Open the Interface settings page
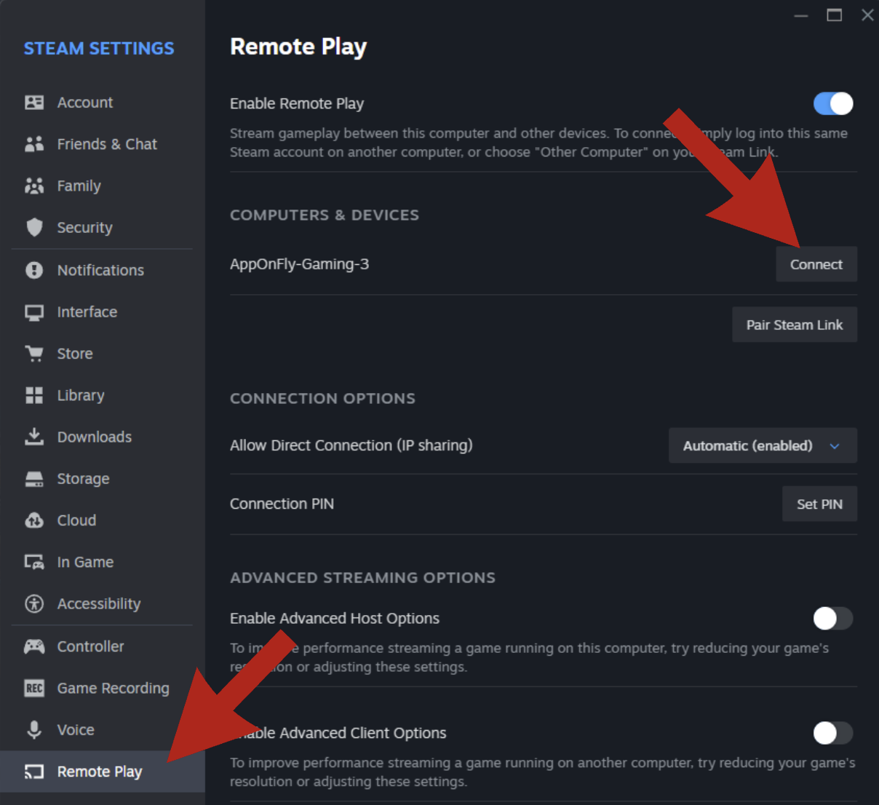Screen dimensions: 879x805 click(x=87, y=312)
